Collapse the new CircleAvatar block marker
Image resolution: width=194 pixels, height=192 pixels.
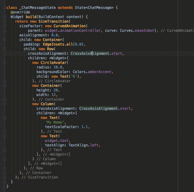tap(5, 63)
